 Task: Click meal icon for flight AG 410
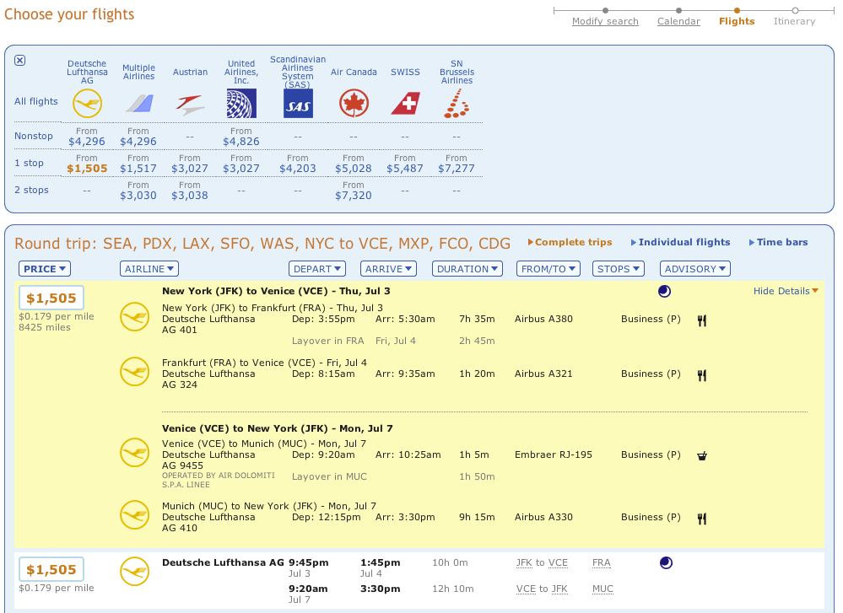tap(701, 519)
